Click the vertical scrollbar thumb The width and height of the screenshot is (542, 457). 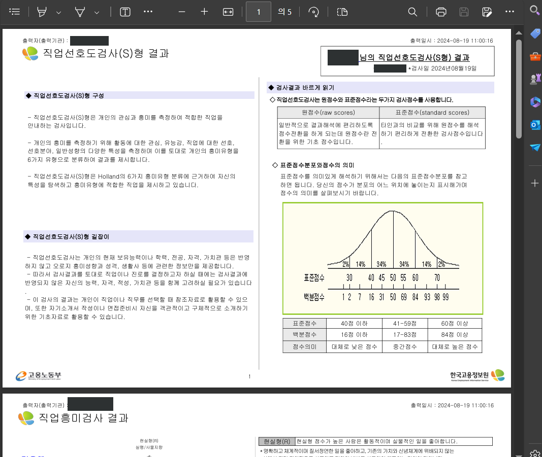pyautogui.click(x=519, y=89)
